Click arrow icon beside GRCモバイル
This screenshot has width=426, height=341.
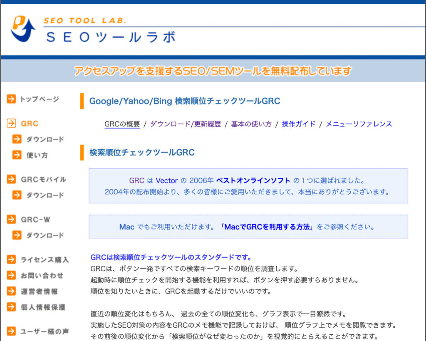point(11,179)
